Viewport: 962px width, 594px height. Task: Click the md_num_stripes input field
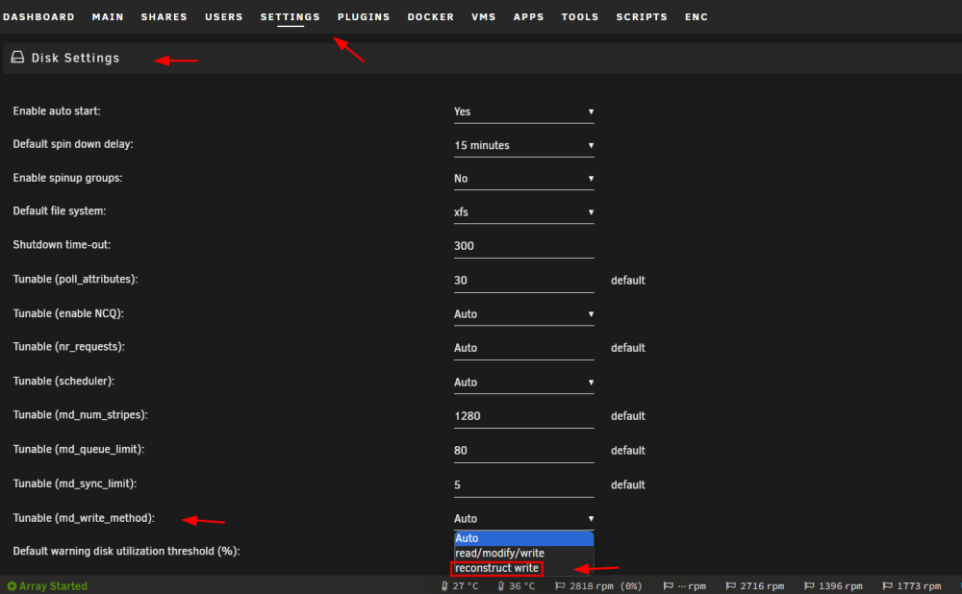point(523,415)
